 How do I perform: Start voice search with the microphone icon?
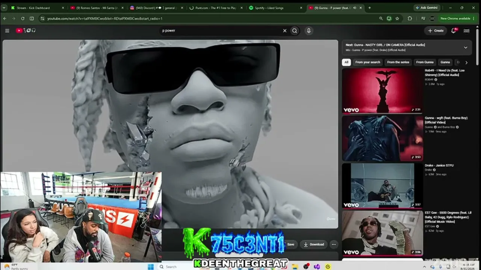click(x=309, y=31)
